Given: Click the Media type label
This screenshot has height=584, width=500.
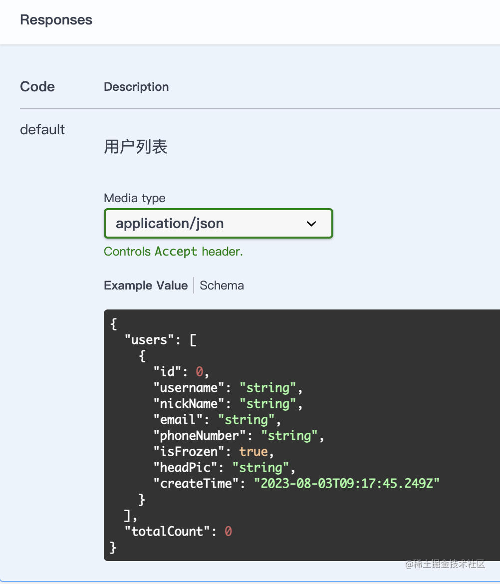Looking at the screenshot, I should click(x=135, y=198).
